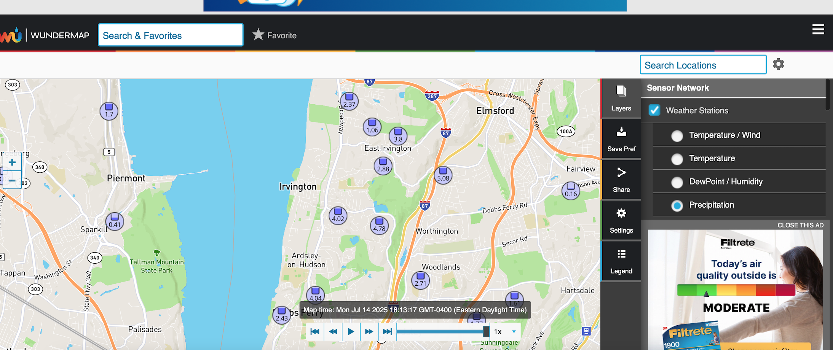Click the Tallman Mountain State Park tree icon
833x350 pixels.
point(156,252)
